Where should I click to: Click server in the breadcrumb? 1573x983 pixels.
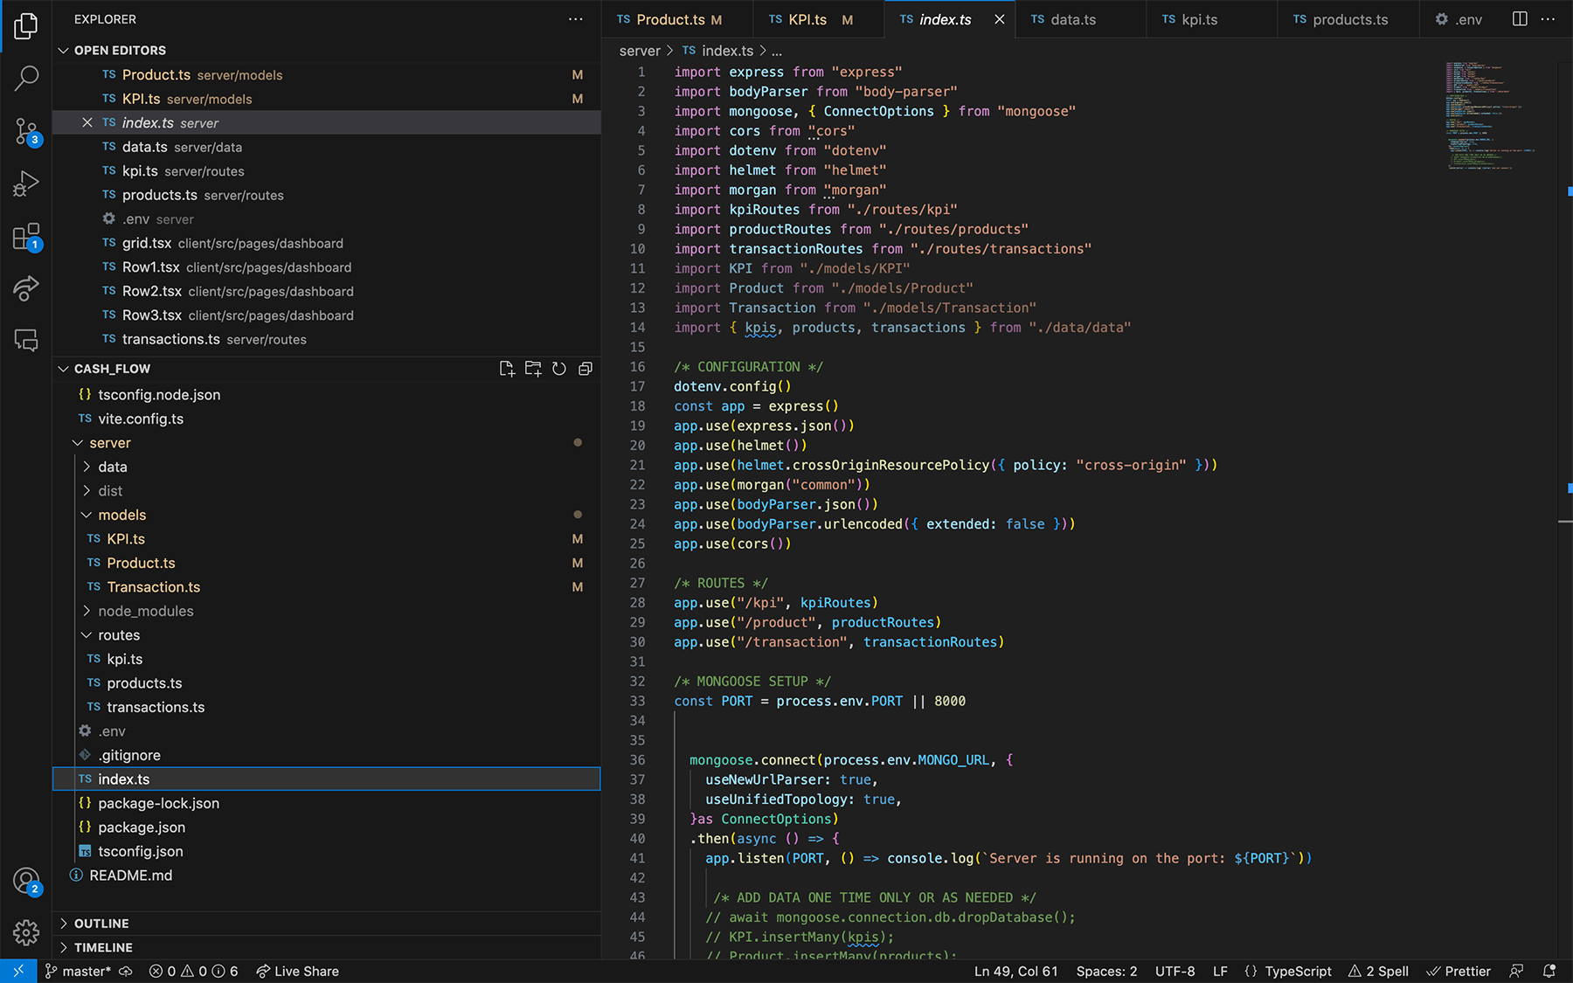[640, 51]
